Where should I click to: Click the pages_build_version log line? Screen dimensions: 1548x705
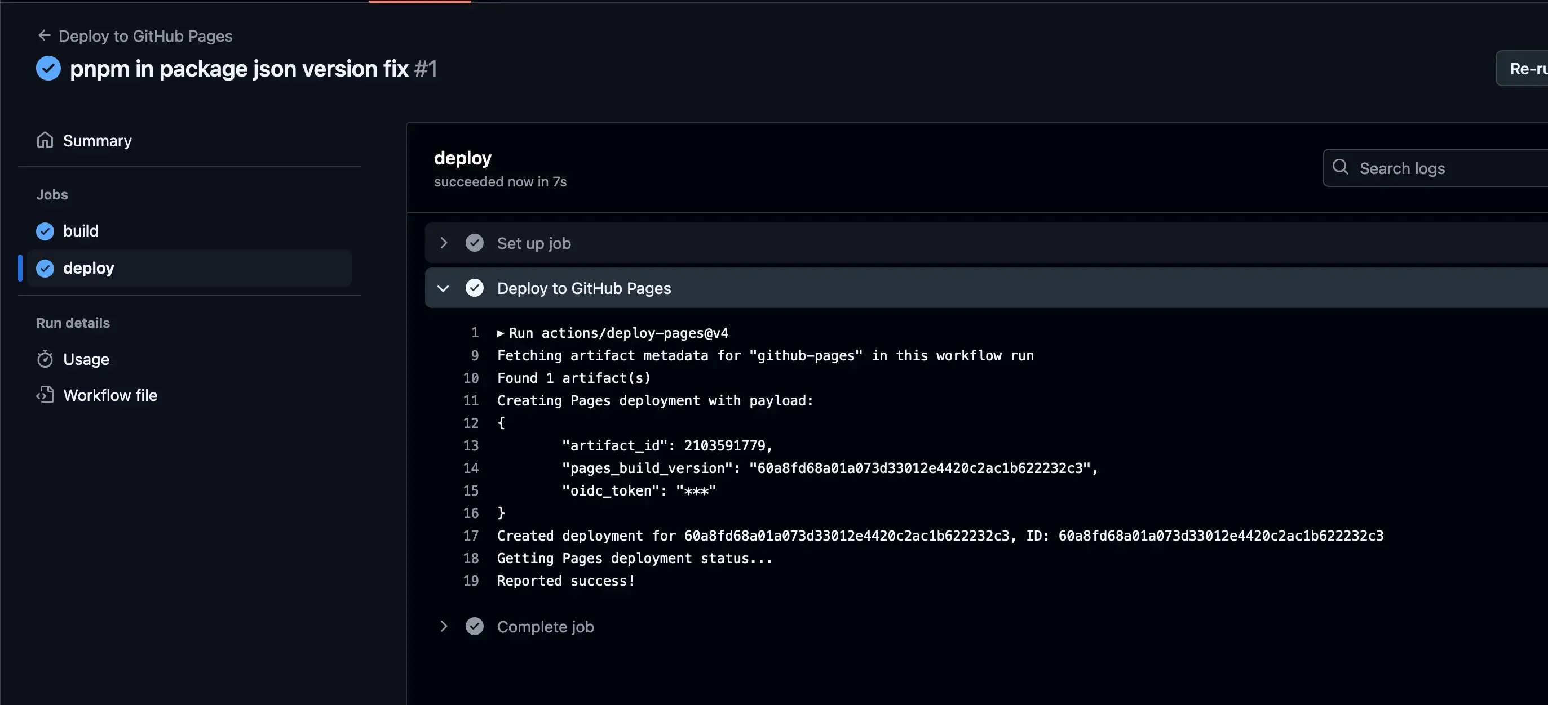[x=830, y=468]
